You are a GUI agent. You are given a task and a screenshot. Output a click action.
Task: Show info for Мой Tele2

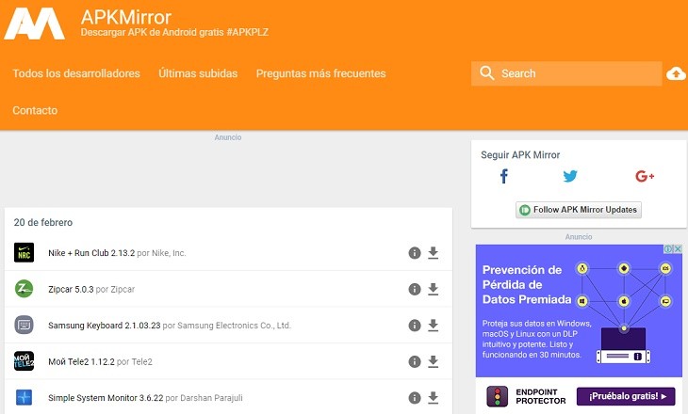(415, 362)
